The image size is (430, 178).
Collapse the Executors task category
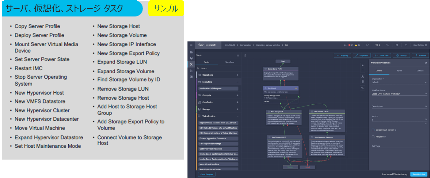point(238,82)
